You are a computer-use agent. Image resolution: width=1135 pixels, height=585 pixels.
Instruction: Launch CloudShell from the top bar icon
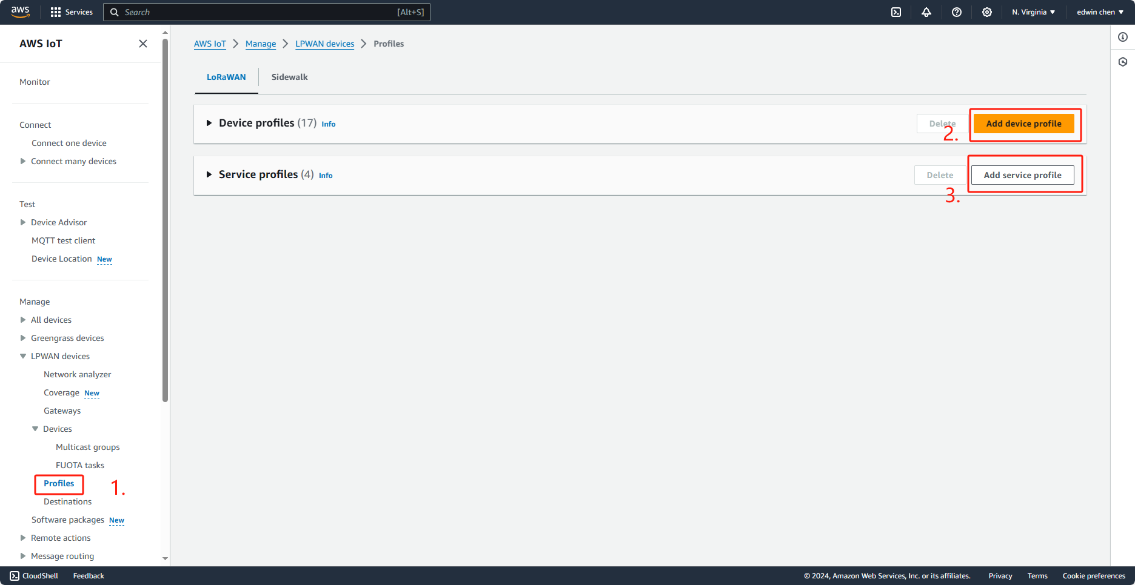click(x=896, y=12)
